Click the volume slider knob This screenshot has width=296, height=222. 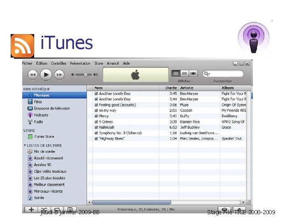click(x=86, y=75)
